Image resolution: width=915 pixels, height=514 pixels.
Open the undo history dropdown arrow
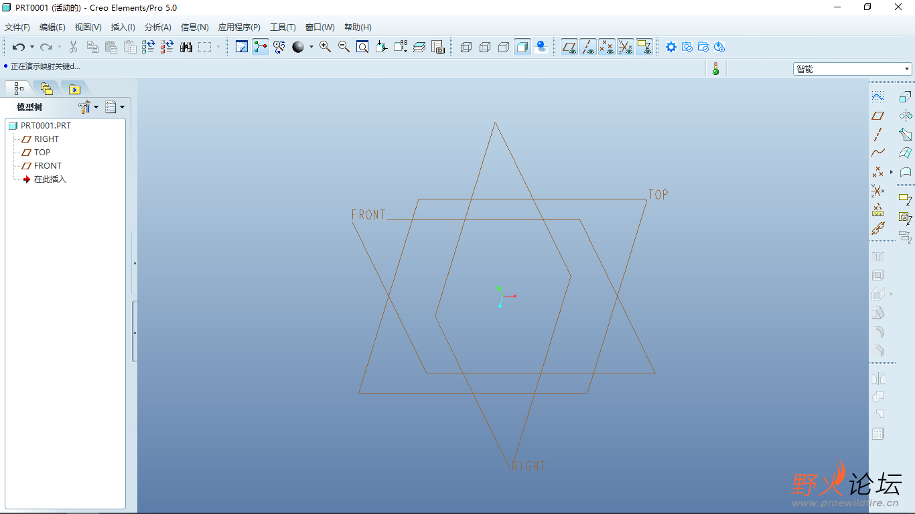(31, 47)
